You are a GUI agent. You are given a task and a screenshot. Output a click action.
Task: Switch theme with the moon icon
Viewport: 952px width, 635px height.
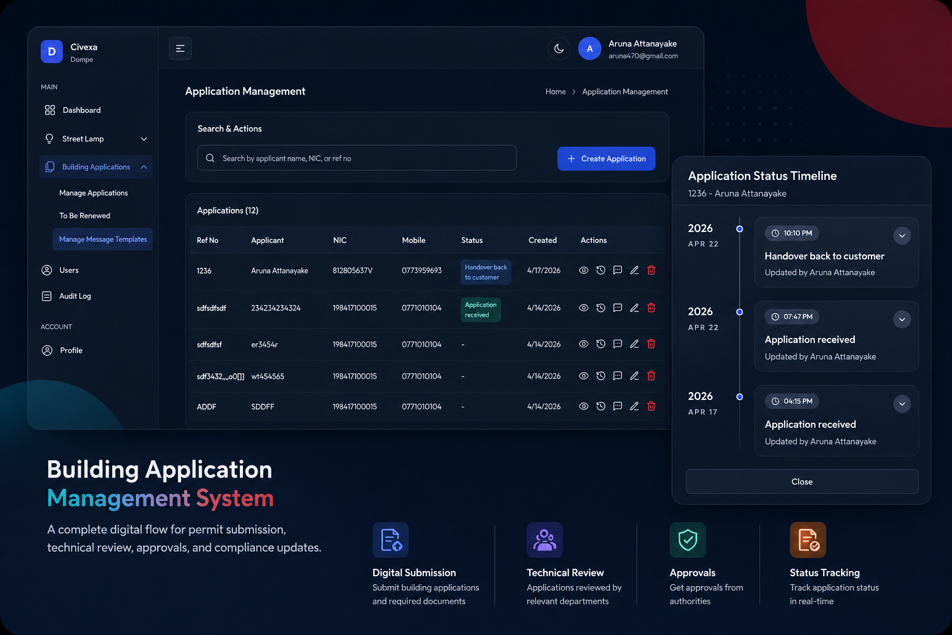coord(558,48)
